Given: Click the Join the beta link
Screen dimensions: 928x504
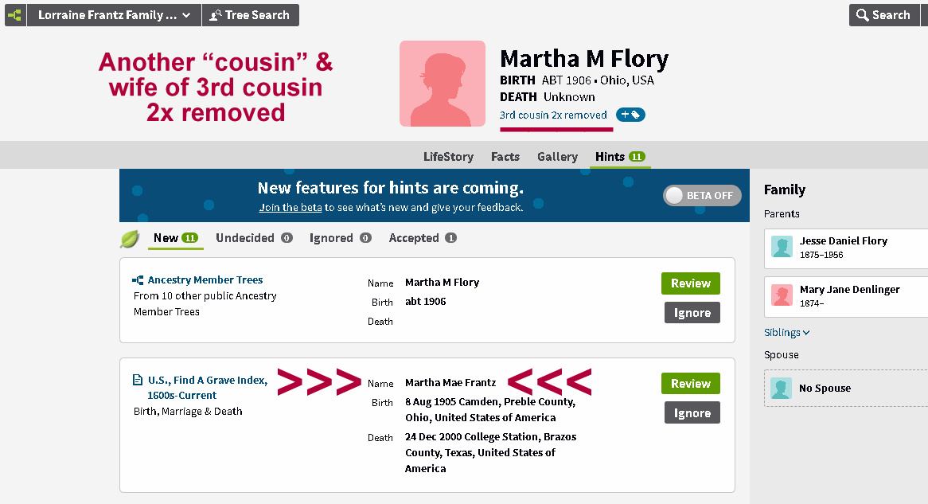Looking at the screenshot, I should click(290, 208).
